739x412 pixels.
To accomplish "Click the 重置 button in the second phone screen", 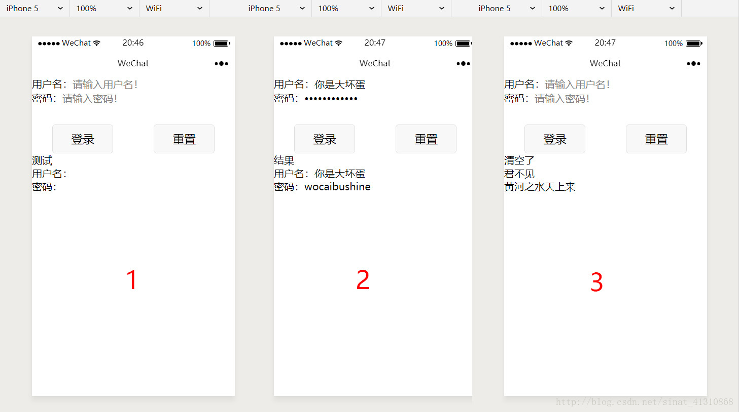I will 426,139.
